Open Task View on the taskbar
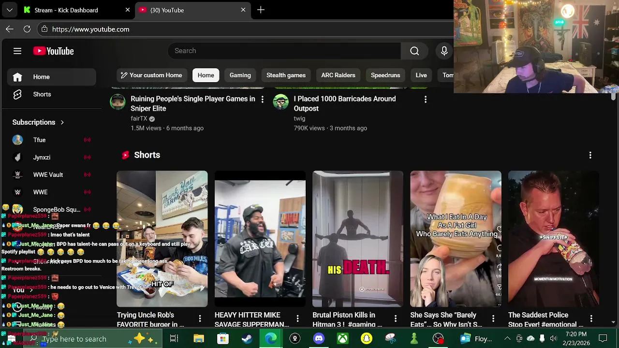This screenshot has height=348, width=619. (174, 338)
